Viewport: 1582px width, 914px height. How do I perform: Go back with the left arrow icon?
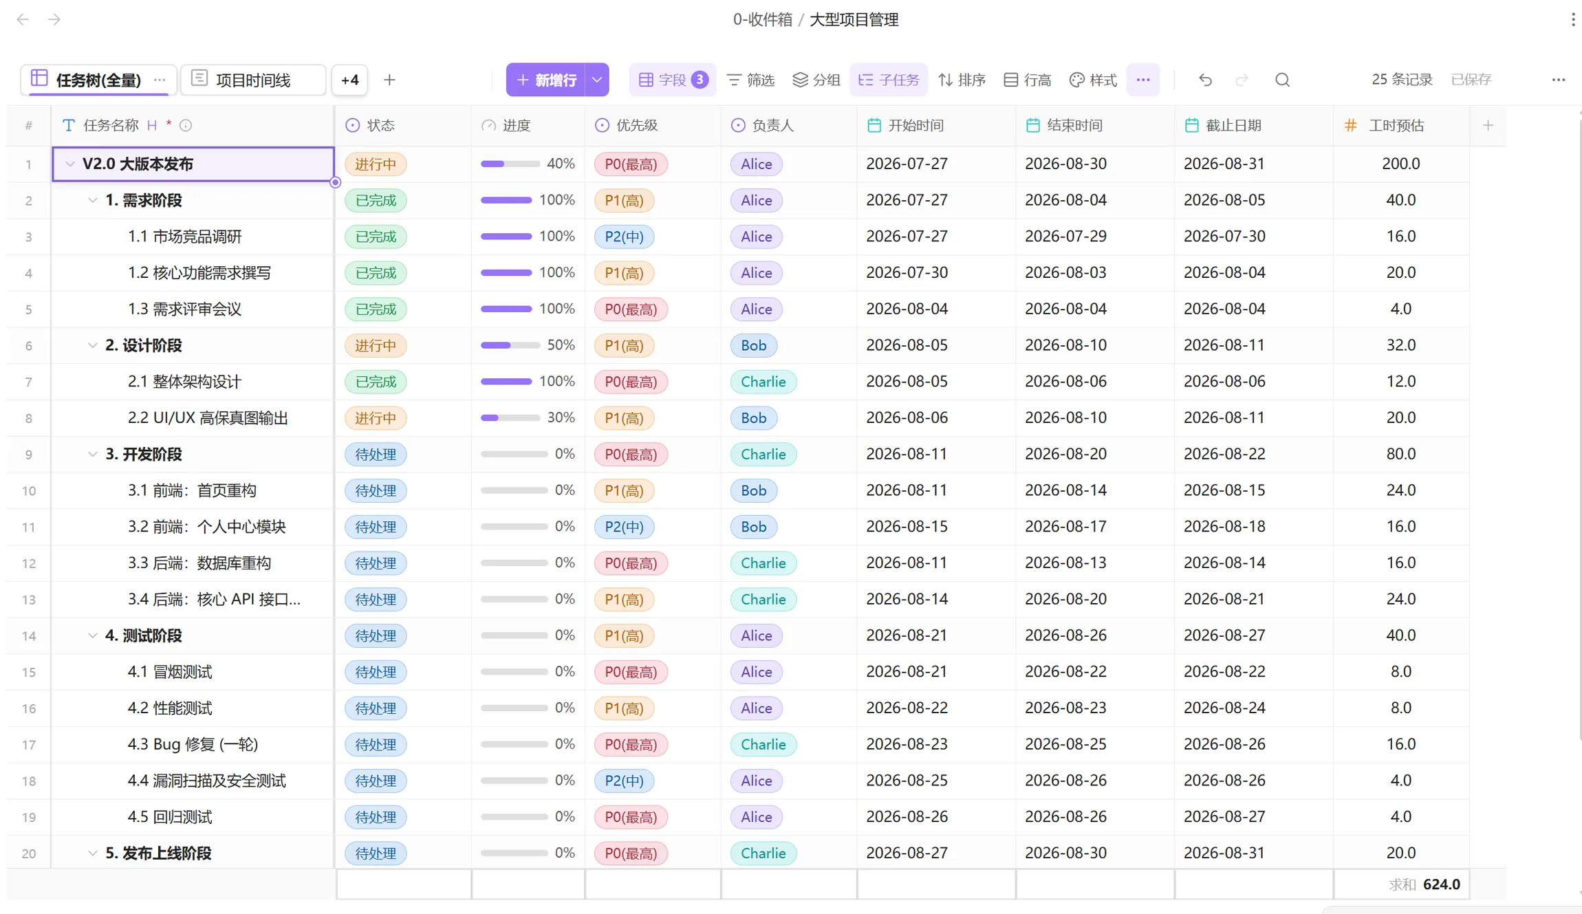[23, 19]
